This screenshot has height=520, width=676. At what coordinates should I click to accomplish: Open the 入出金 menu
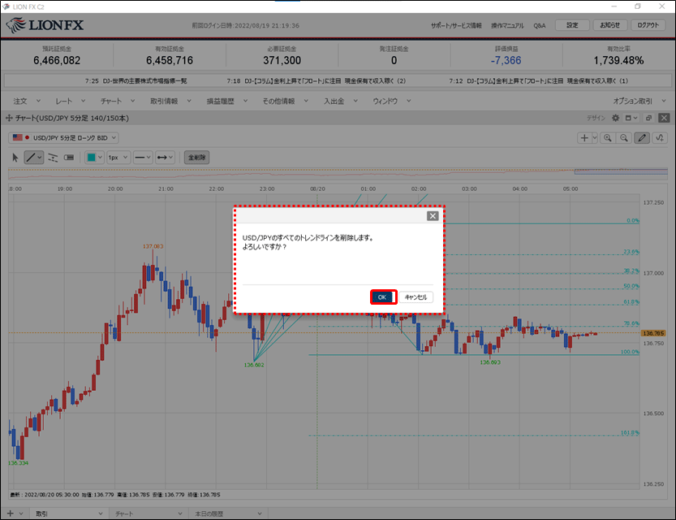pos(341,101)
